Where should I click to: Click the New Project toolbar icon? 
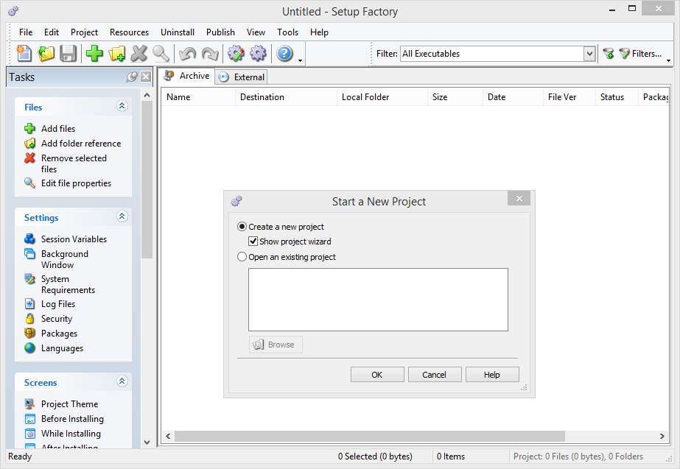[x=24, y=53]
